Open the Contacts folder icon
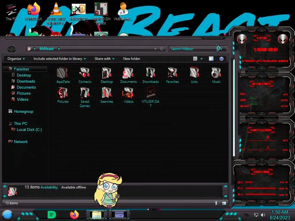The image size is (295, 221). click(x=85, y=75)
